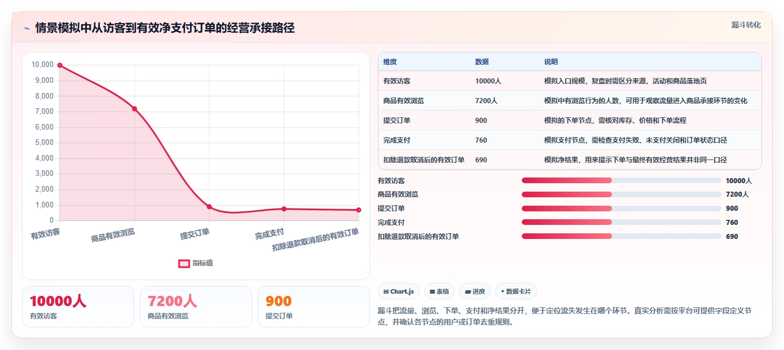Click the 情景模拟 page title
Image resolution: width=784 pixels, height=350 pixels.
tap(165, 28)
